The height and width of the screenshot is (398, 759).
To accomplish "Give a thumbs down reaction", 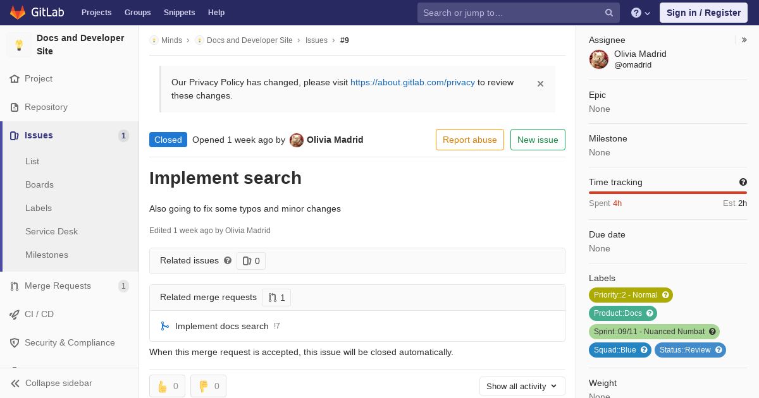I will tap(208, 386).
